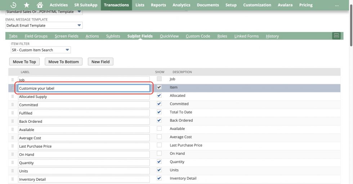Click drag handle beside Inventory Detail row
This screenshot has width=353, height=184.
pyautogui.click(x=13, y=179)
